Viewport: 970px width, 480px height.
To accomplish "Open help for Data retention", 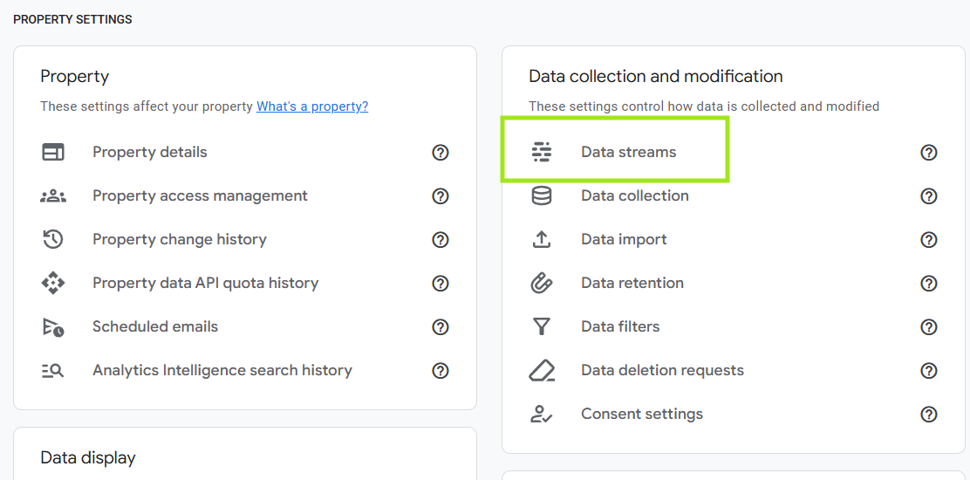I will pyautogui.click(x=928, y=284).
